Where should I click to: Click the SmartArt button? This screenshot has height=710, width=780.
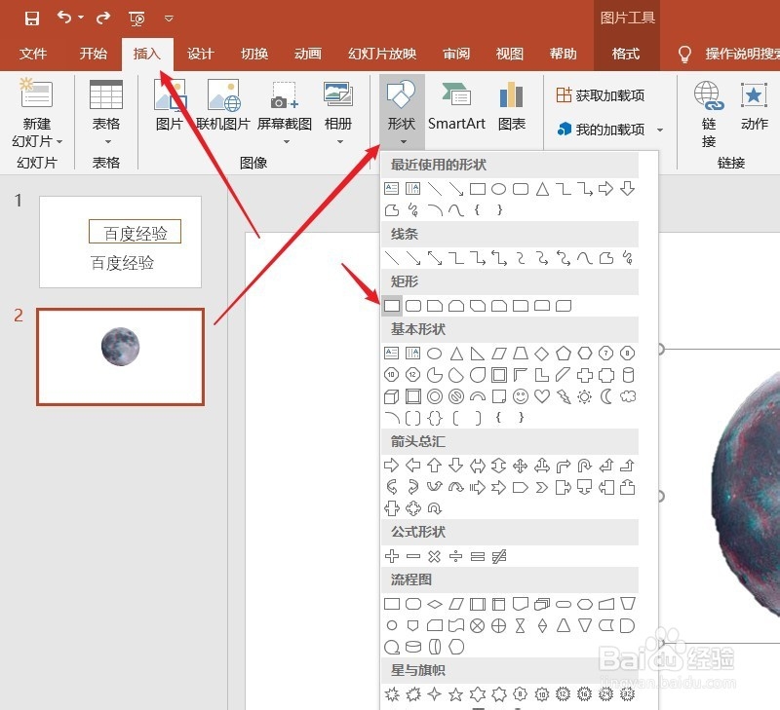(456, 105)
